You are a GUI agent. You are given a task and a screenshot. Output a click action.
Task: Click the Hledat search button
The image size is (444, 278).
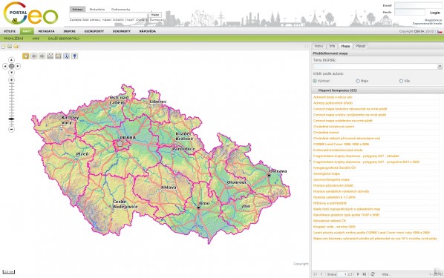tap(155, 15)
